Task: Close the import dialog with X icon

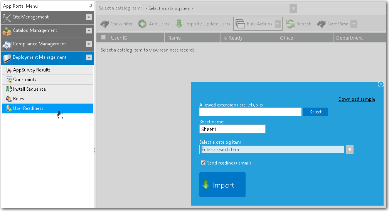Action: [x=381, y=84]
